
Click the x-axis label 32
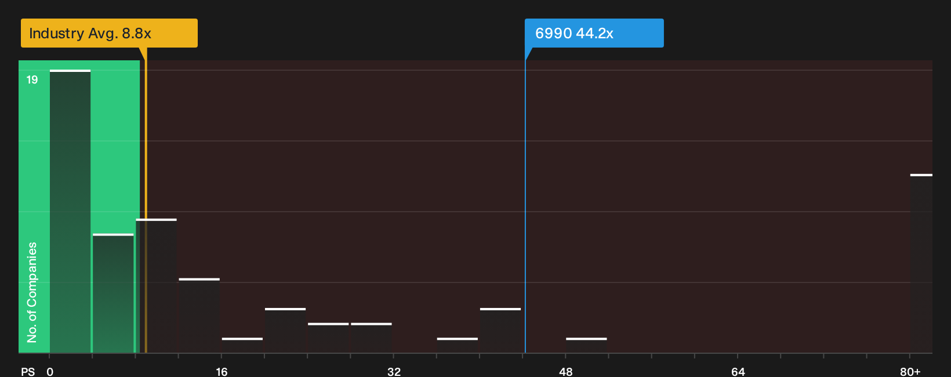(394, 371)
